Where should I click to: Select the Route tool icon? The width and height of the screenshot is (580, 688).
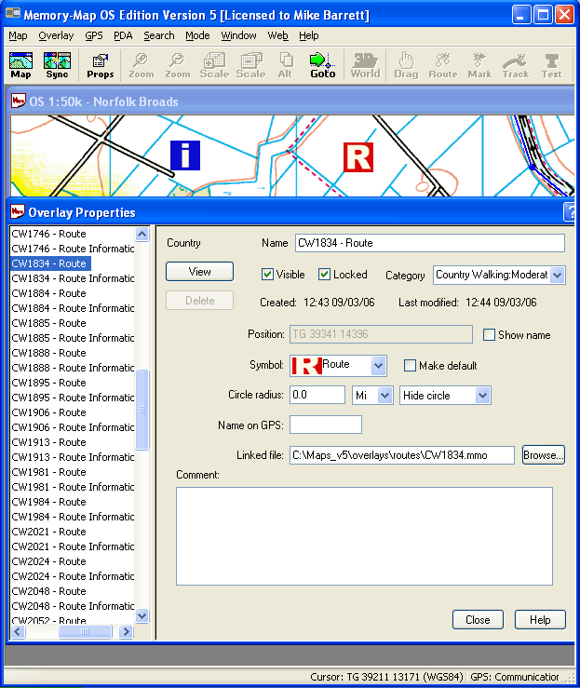coord(442,65)
